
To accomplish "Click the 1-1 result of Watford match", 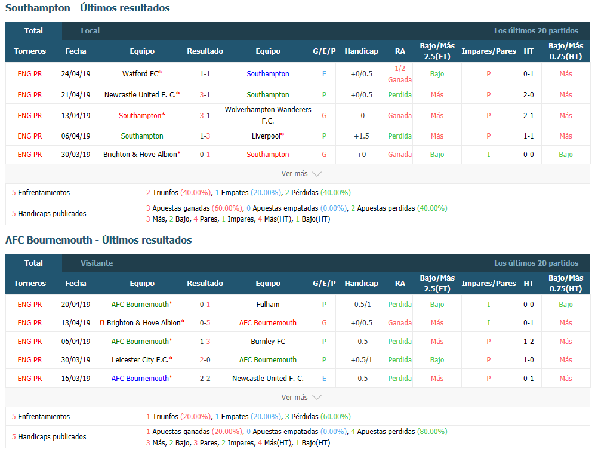I will point(205,74).
